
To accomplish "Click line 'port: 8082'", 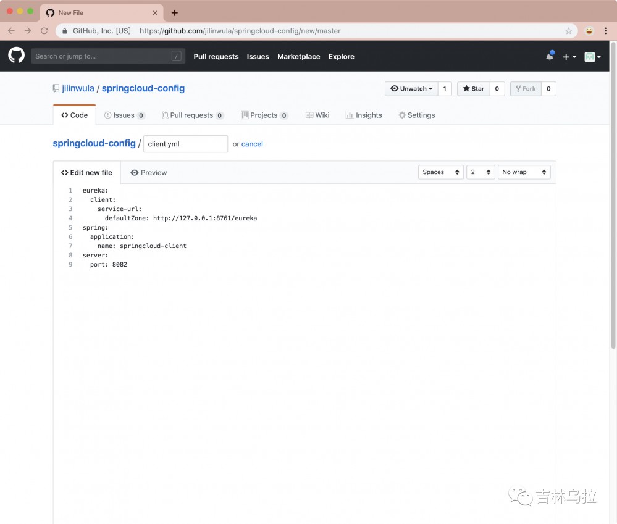I will click(109, 265).
